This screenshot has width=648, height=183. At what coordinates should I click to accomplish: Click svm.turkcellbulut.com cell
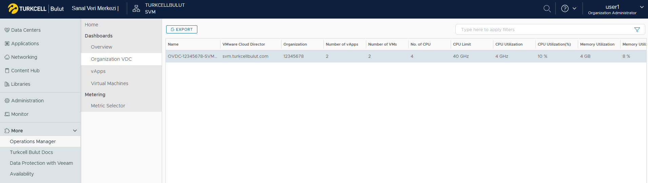[x=245, y=56]
